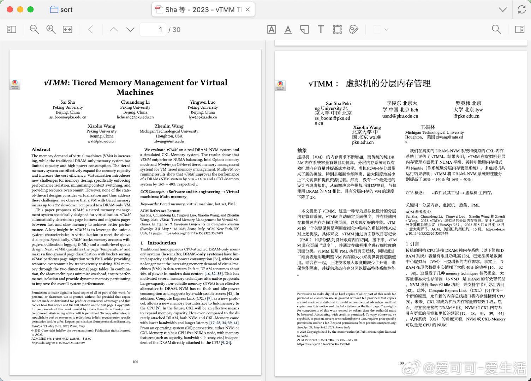The image size is (531, 381).
Task: Select the freehand drawing tool
Action: pyautogui.click(x=353, y=30)
